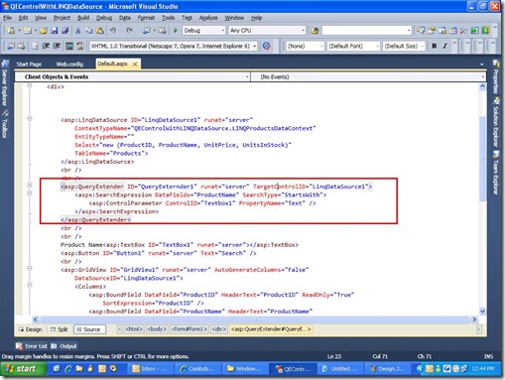Open the Team Explorer side panel
This screenshot has width=505, height=380.
pos(496,173)
